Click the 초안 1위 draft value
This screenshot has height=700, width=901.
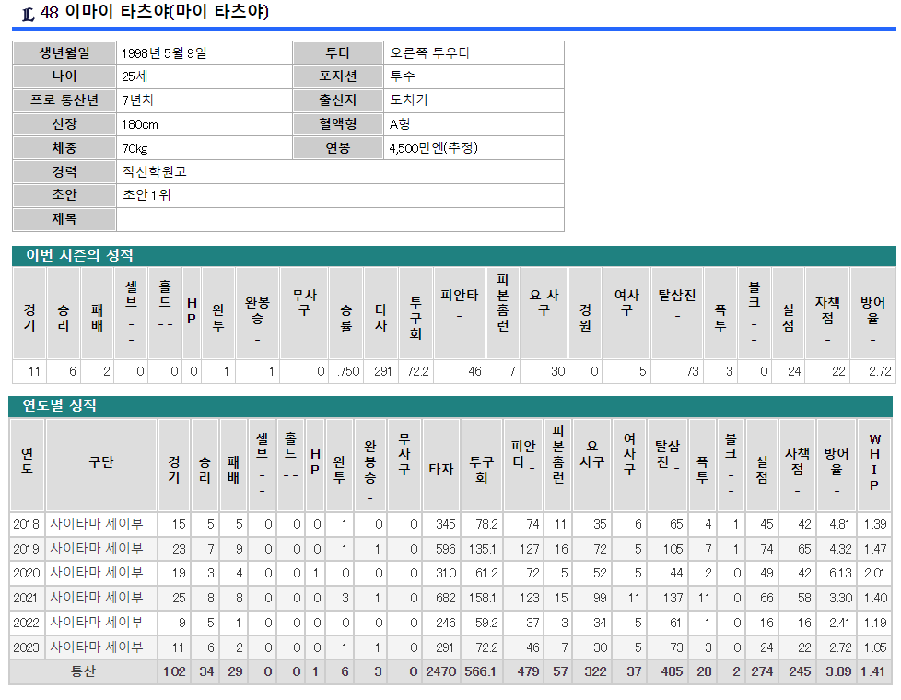(146, 195)
